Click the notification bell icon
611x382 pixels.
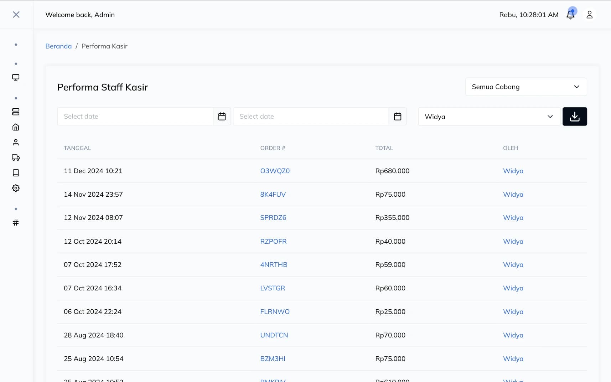tap(570, 15)
